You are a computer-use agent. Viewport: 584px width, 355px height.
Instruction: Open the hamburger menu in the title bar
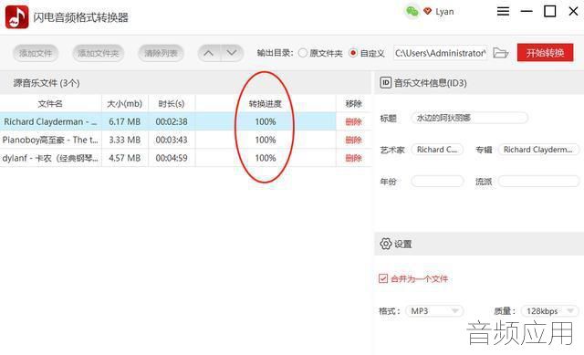coord(503,11)
